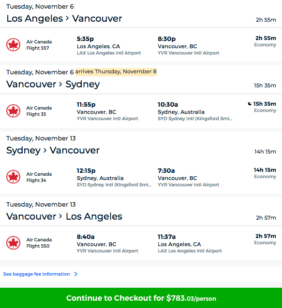Click the 7:30a Vancouver arrival time

(x=166, y=171)
